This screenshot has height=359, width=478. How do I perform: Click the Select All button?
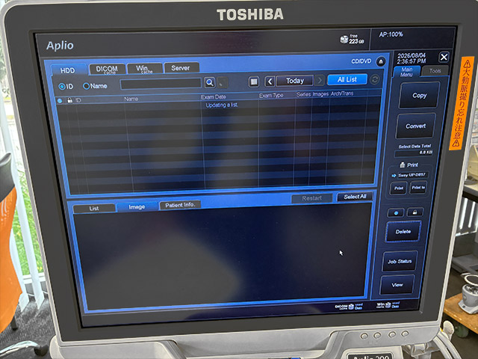pyautogui.click(x=355, y=197)
